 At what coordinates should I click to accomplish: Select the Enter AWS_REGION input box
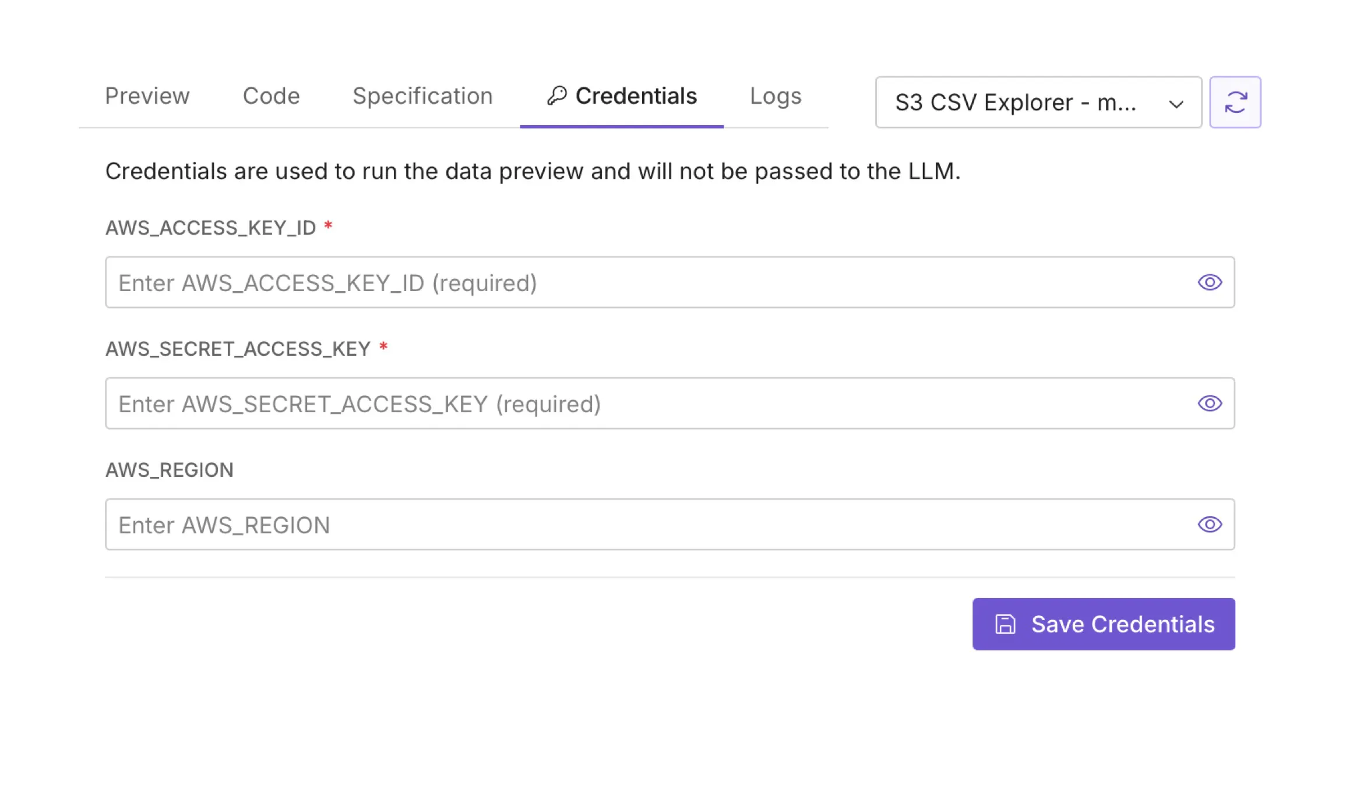[x=641, y=525]
